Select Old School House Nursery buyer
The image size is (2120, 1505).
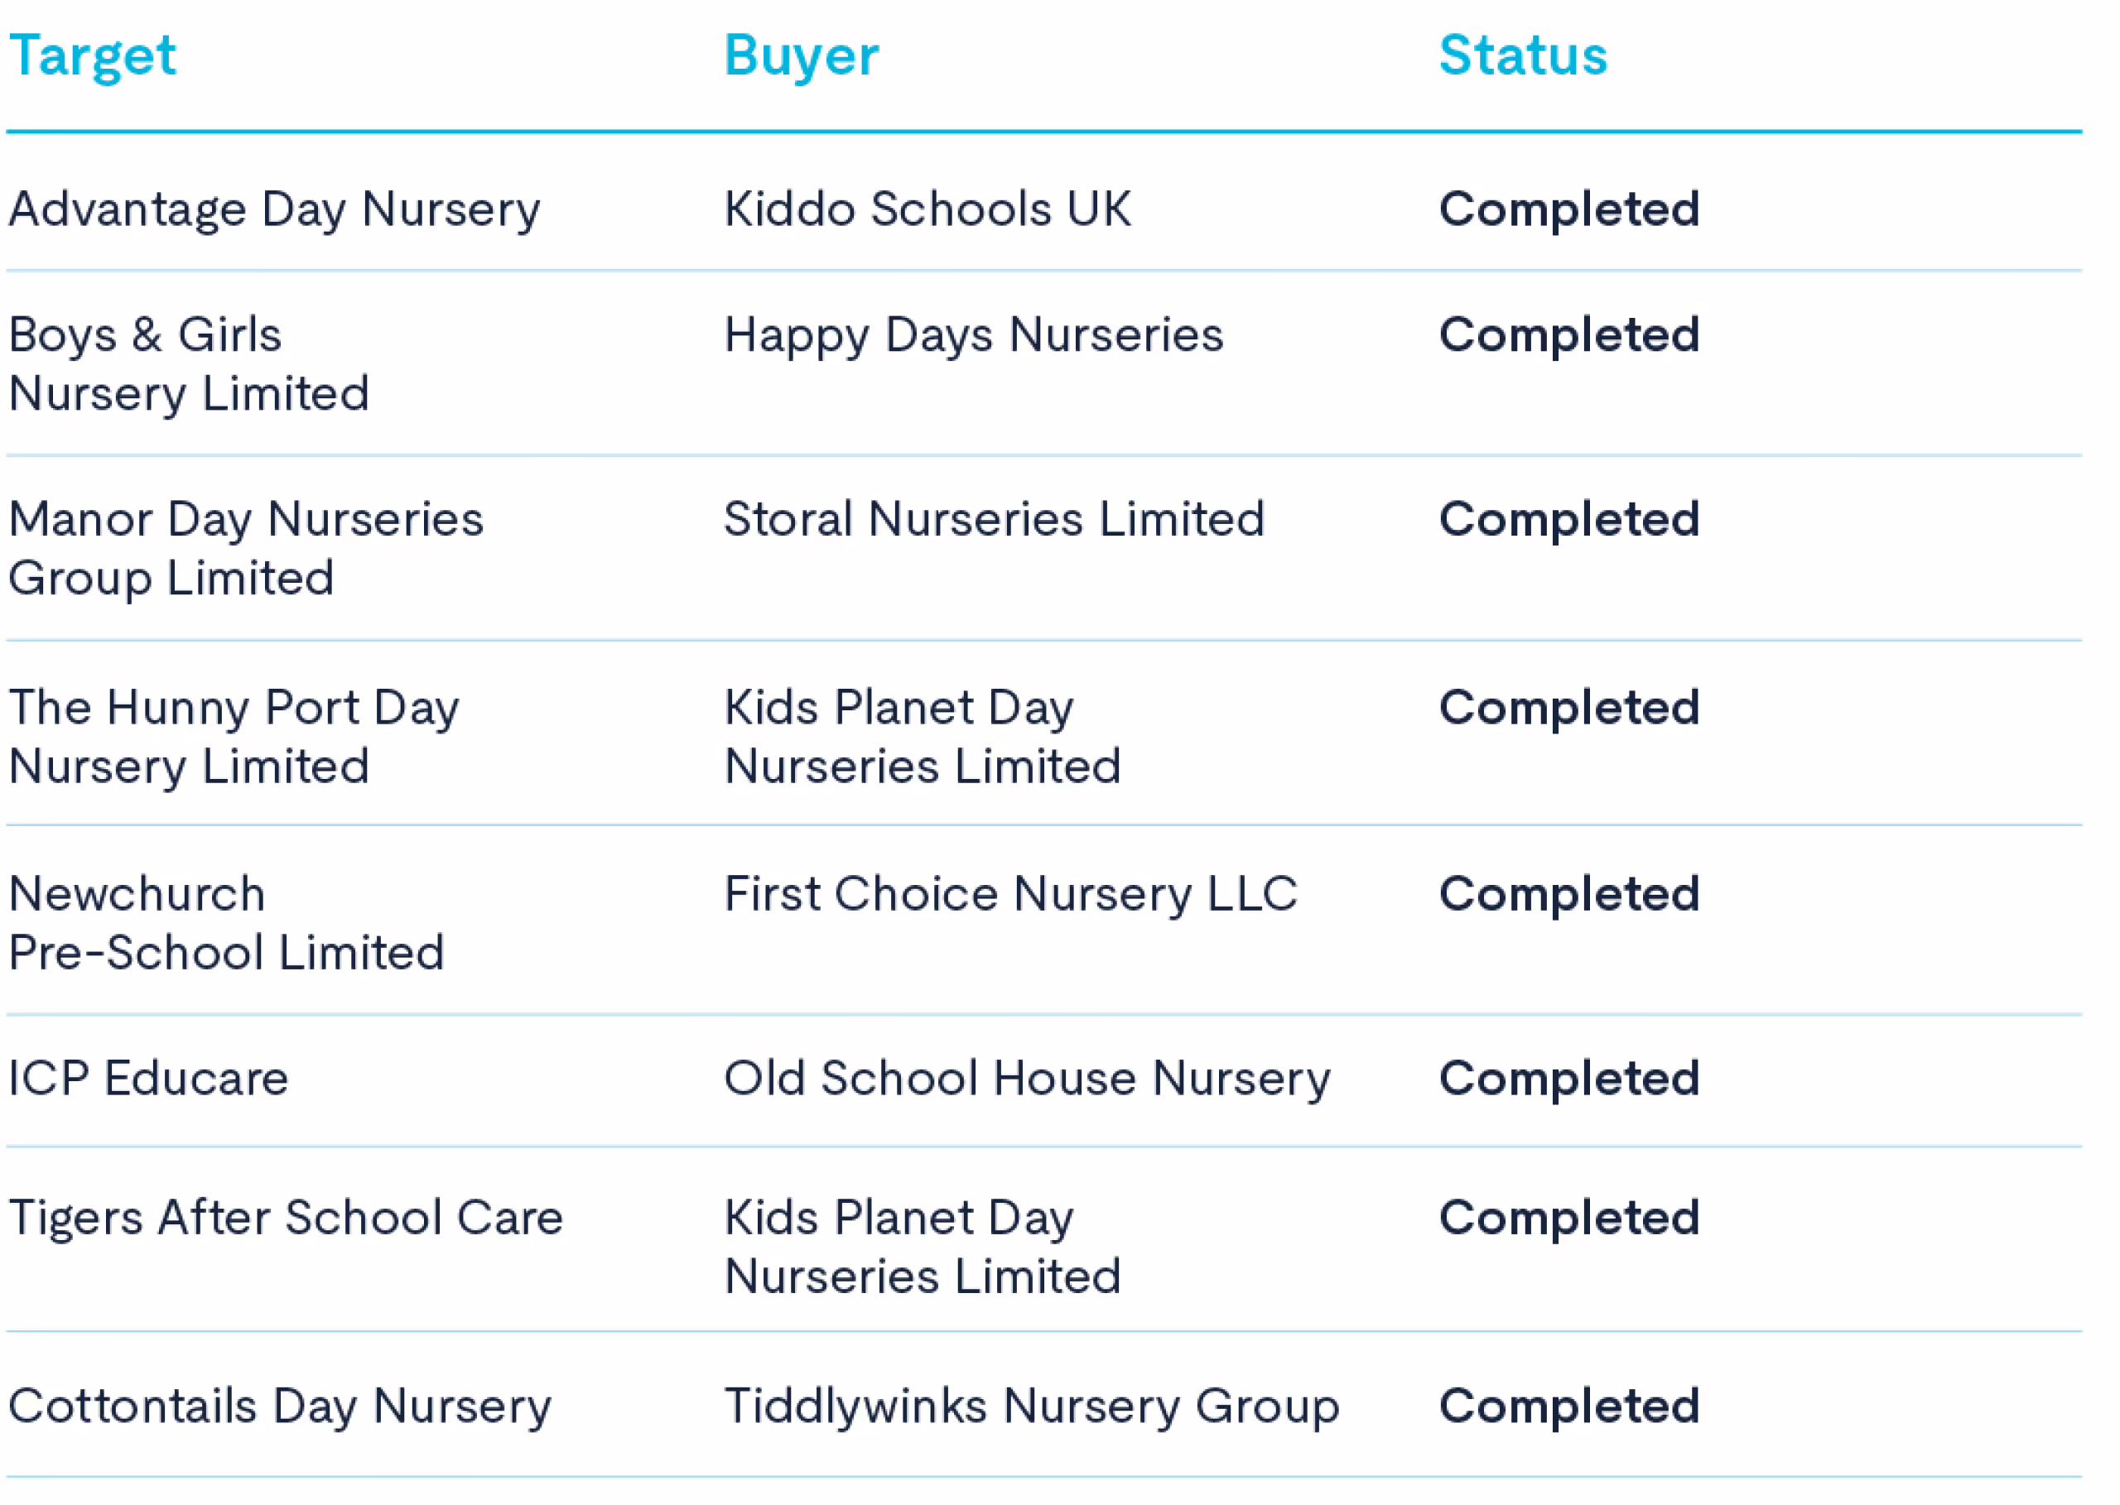[1027, 1080]
